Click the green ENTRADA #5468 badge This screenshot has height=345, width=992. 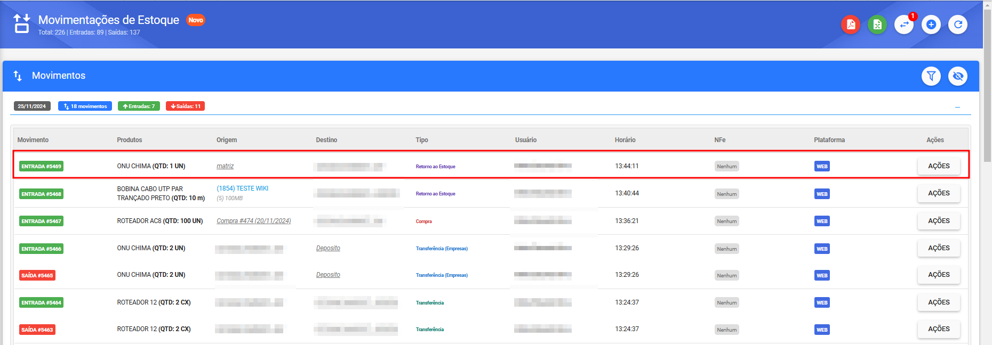point(41,194)
